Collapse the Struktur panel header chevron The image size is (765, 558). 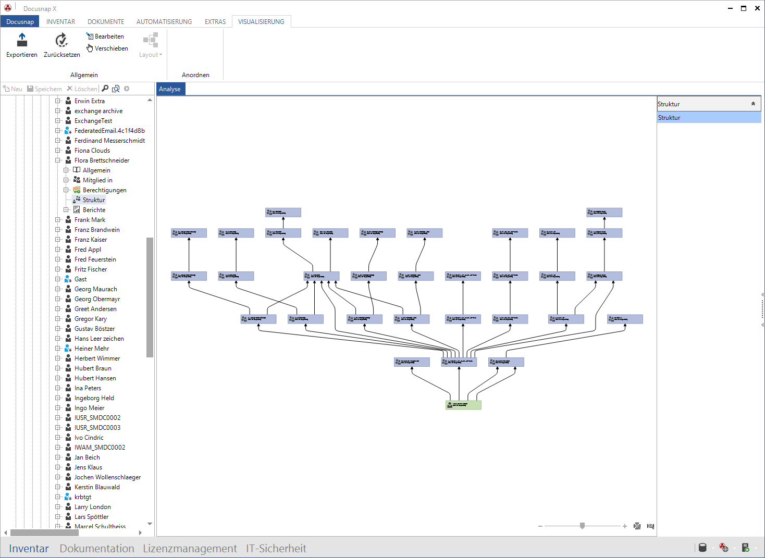coord(753,104)
